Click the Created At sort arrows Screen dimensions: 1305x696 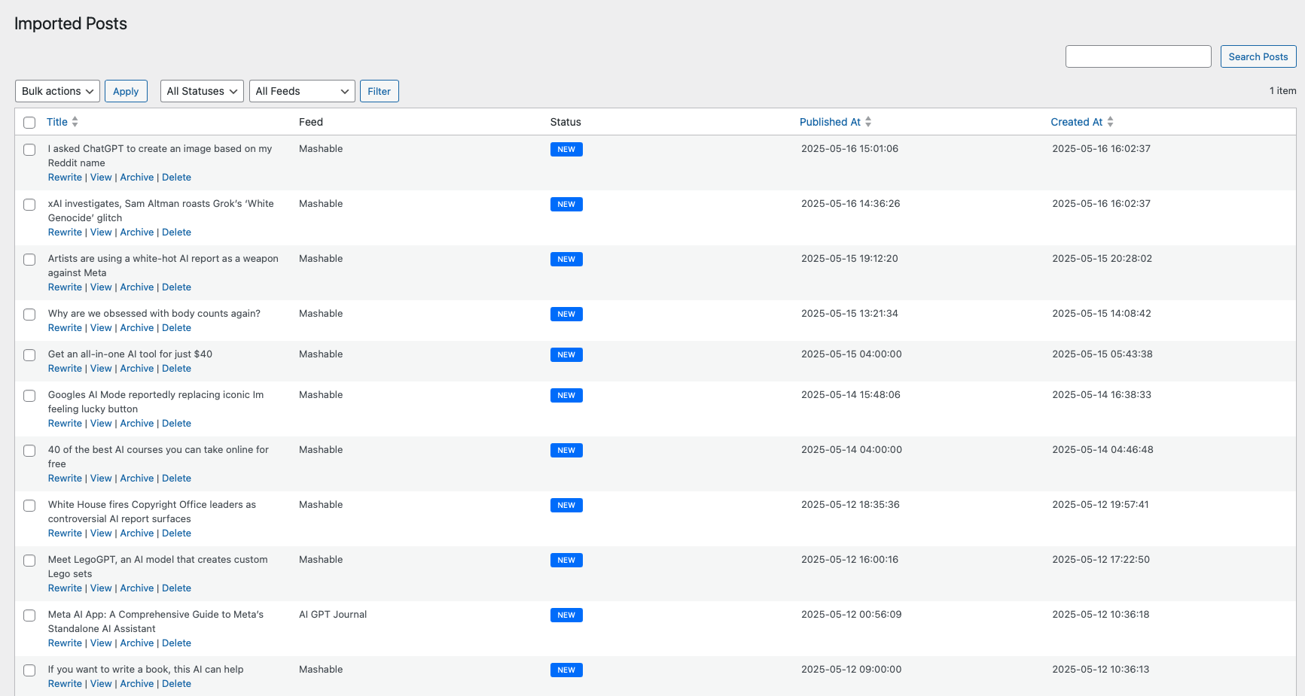[1110, 122]
